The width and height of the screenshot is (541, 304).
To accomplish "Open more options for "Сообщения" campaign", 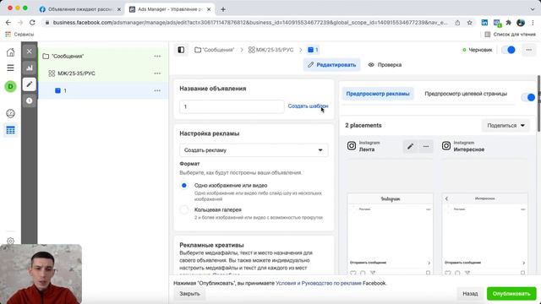I will (x=157, y=57).
